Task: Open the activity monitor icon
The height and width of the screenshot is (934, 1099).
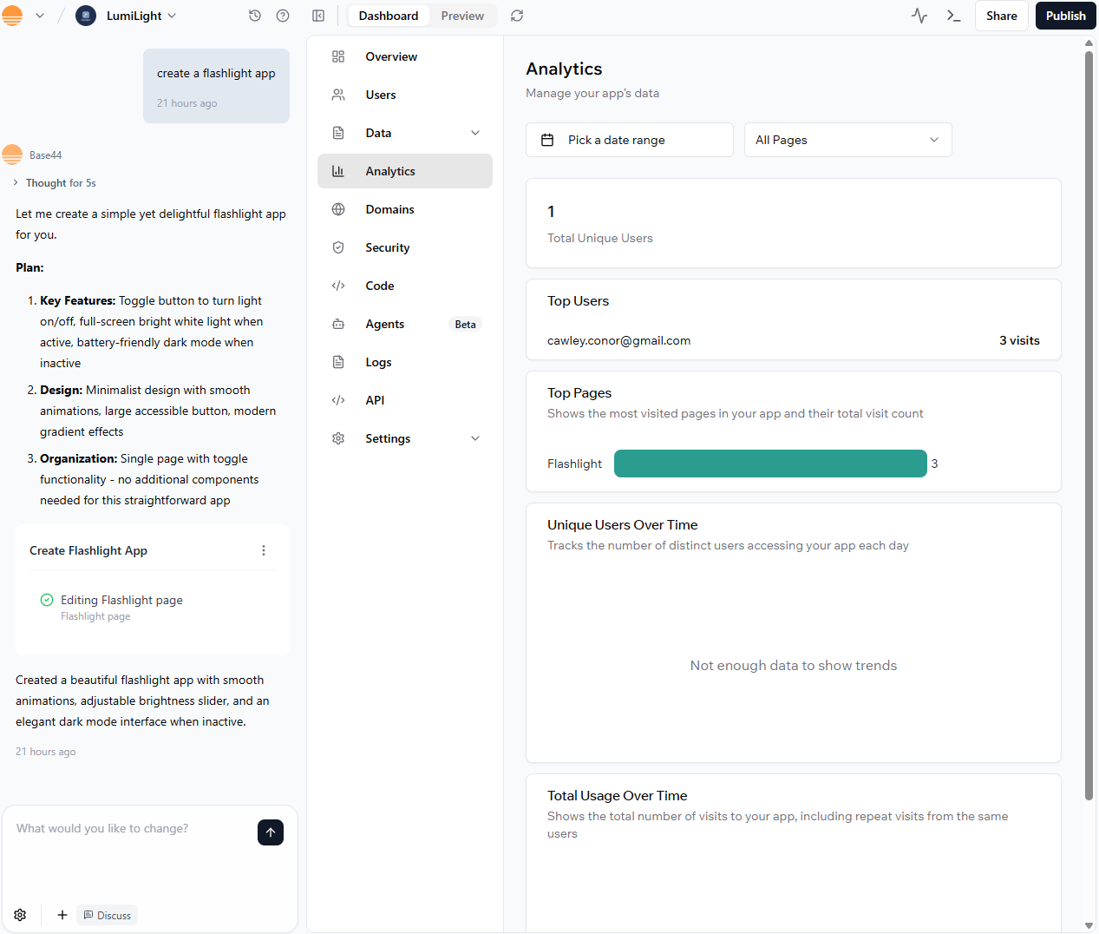Action: [x=919, y=15]
